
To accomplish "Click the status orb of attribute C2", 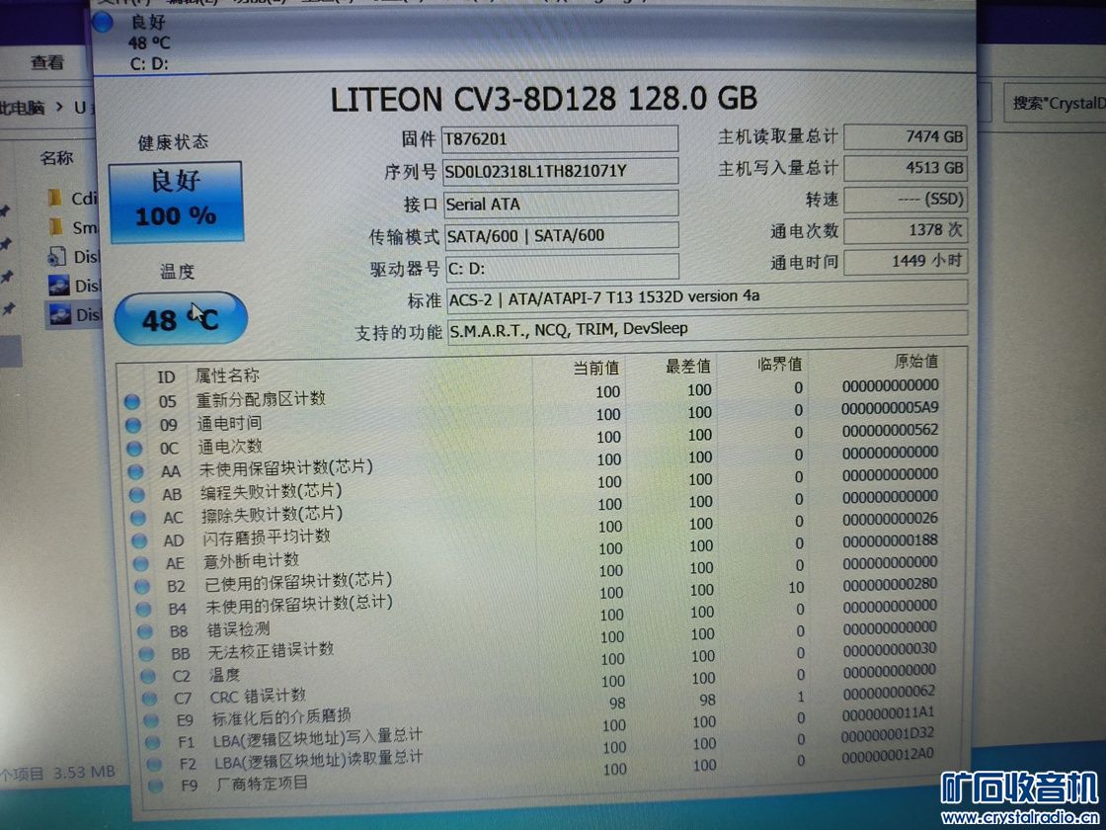I will 148,676.
